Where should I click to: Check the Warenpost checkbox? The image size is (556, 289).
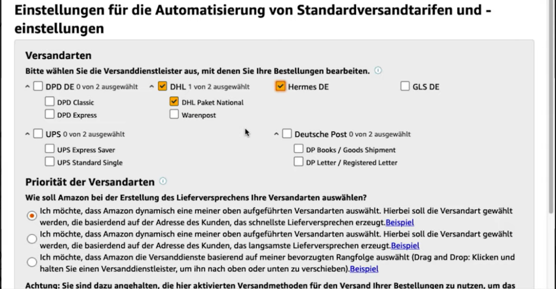pos(174,114)
